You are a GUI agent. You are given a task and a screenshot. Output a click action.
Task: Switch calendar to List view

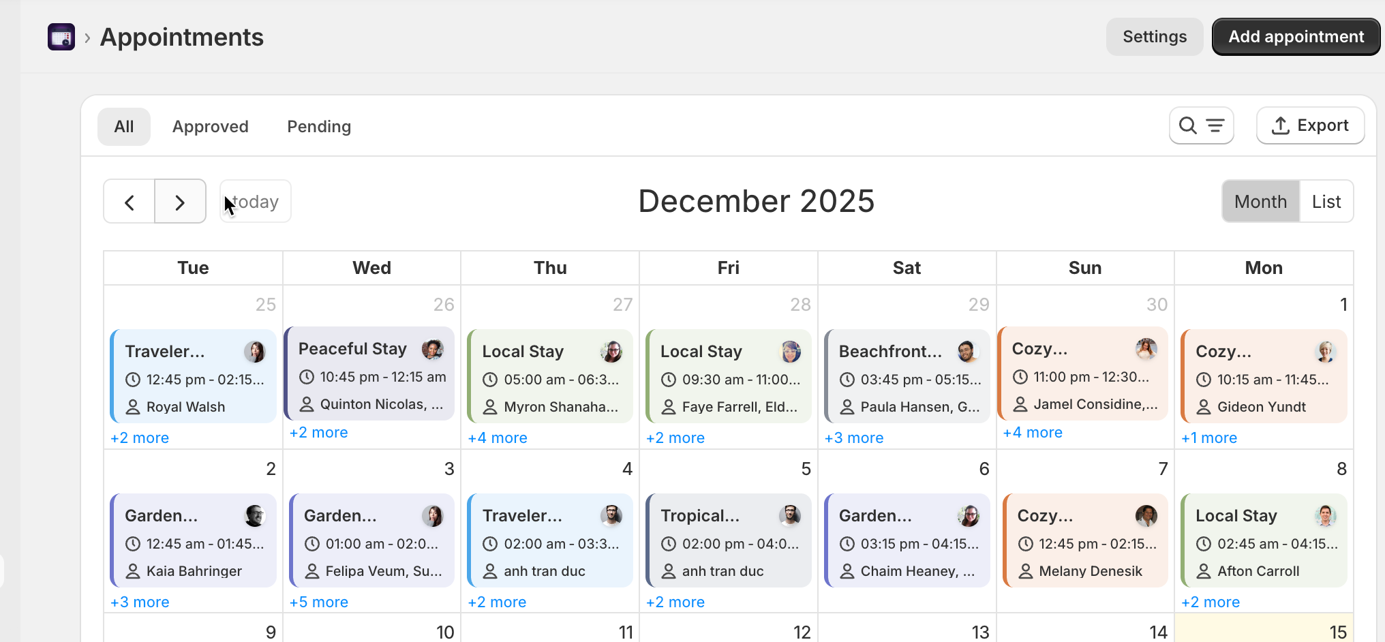pyautogui.click(x=1326, y=202)
